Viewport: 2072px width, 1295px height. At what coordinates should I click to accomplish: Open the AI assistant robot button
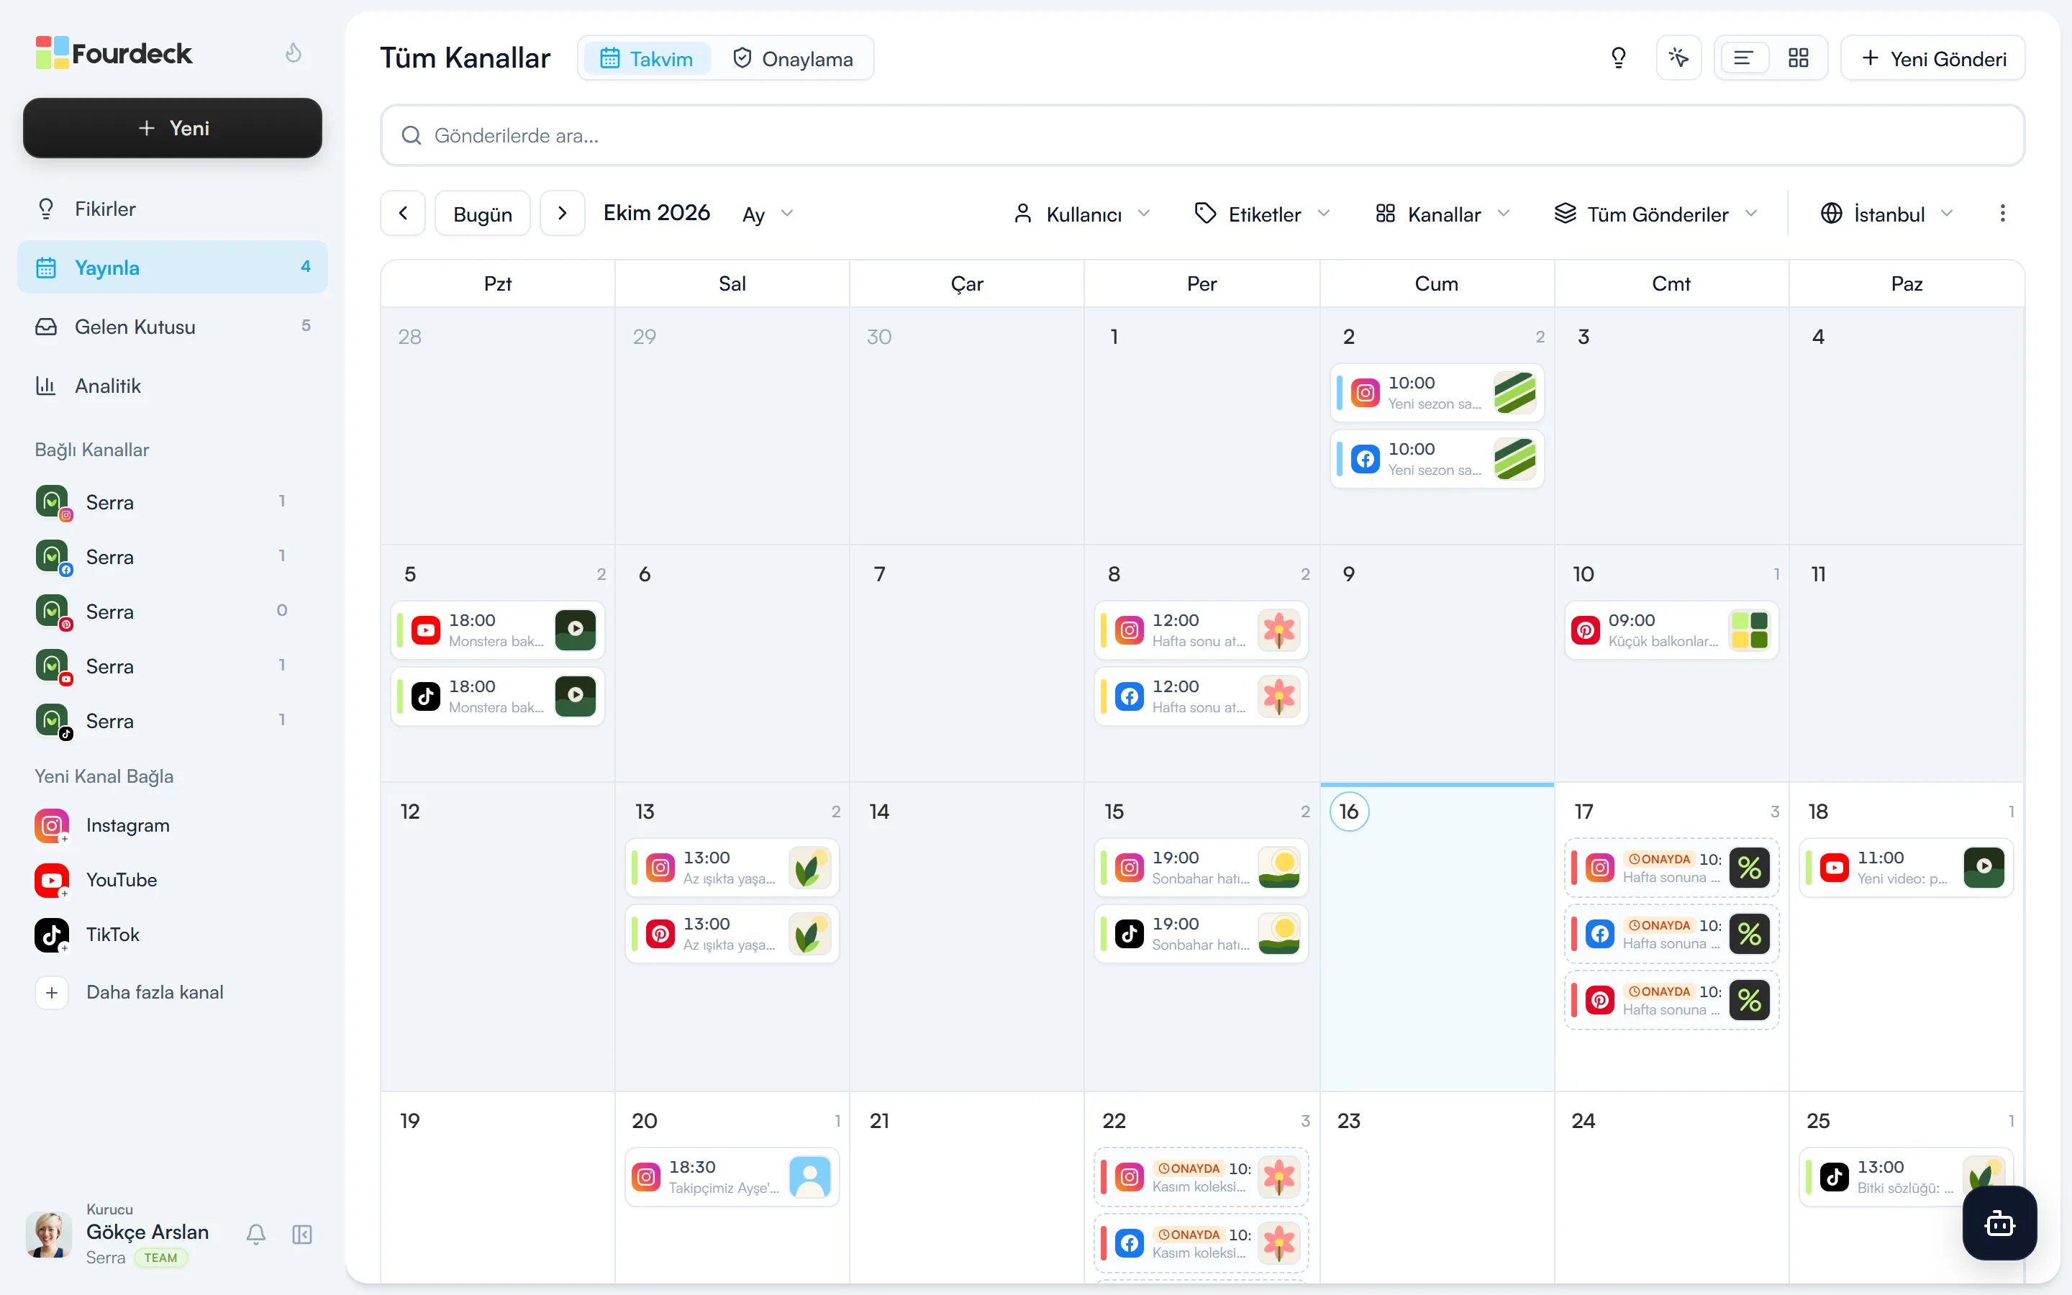coord(1999,1222)
